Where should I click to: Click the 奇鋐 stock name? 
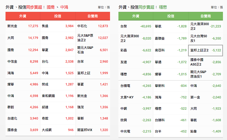click(x=45, y=118)
